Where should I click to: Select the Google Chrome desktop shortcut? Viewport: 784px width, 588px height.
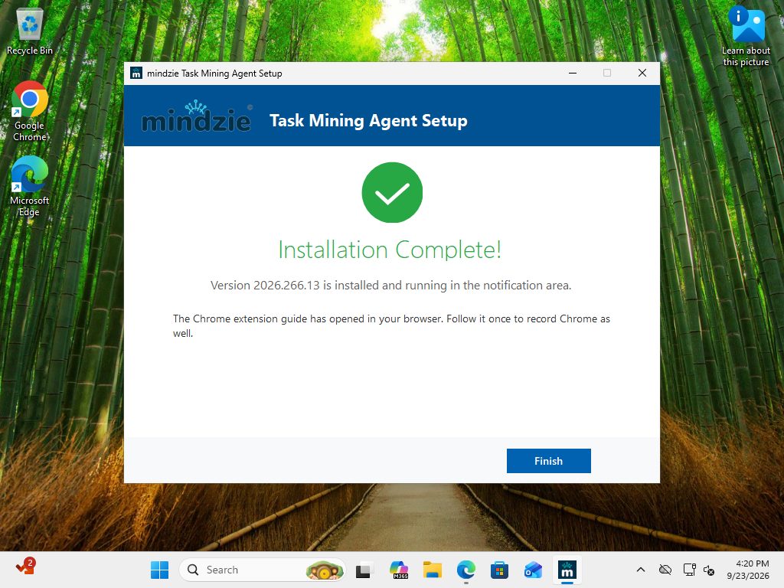coord(30,111)
